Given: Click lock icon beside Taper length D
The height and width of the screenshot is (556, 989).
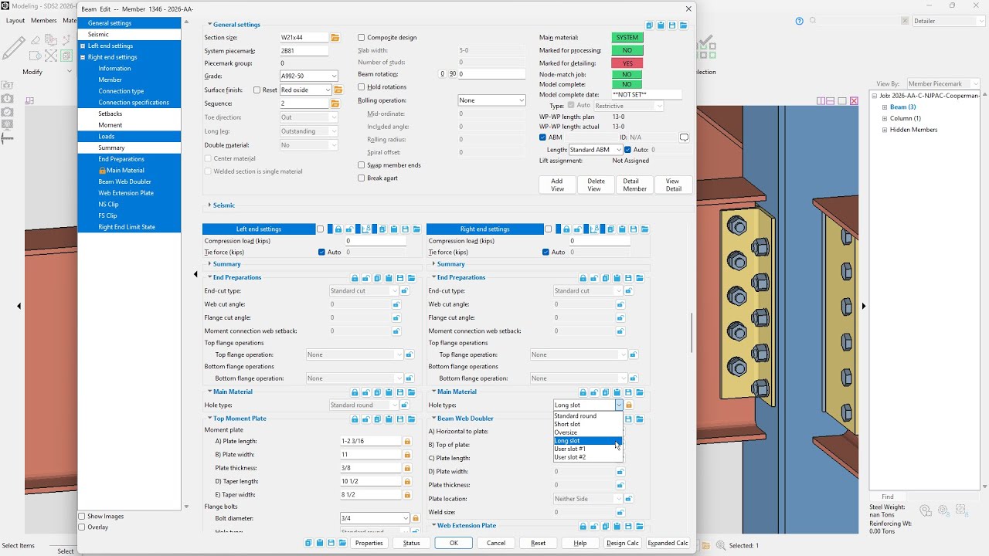Looking at the screenshot, I should pos(407,481).
